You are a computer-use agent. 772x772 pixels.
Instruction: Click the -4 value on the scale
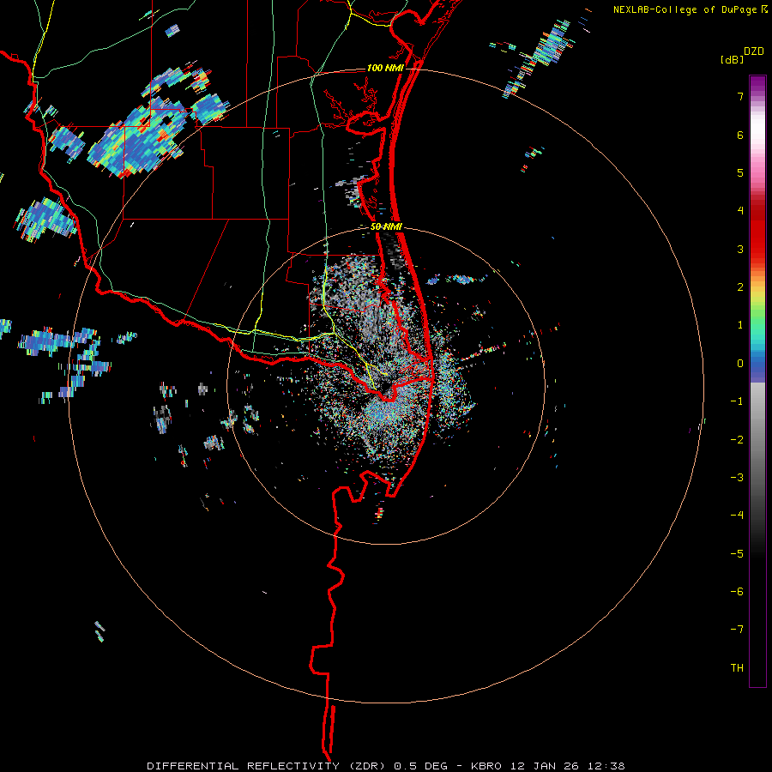(x=737, y=515)
